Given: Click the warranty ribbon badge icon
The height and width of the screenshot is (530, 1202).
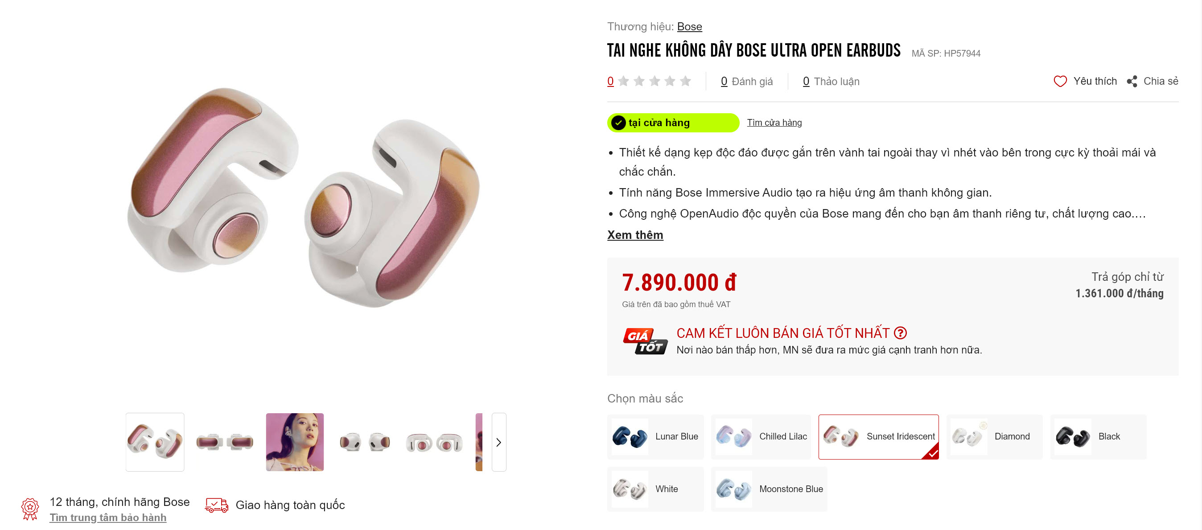Looking at the screenshot, I should [30, 509].
